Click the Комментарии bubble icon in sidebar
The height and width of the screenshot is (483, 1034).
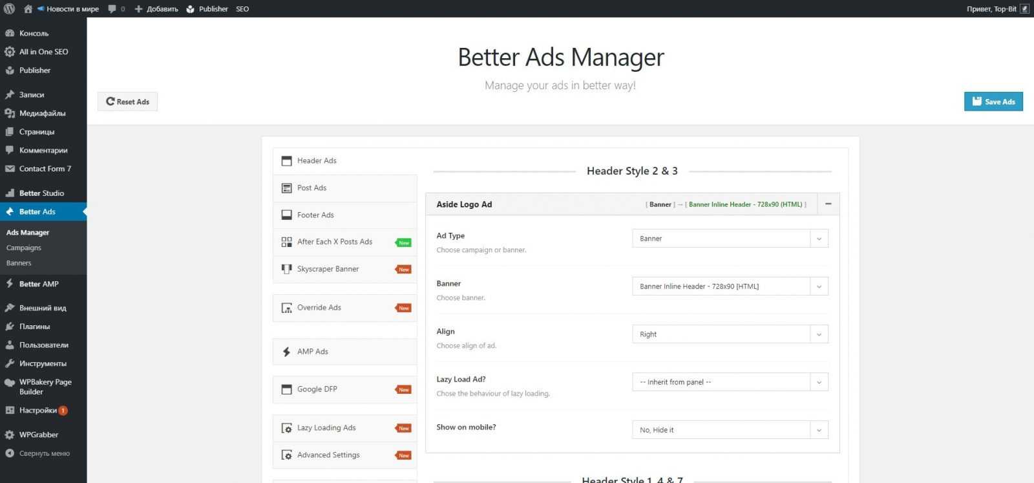(x=10, y=150)
